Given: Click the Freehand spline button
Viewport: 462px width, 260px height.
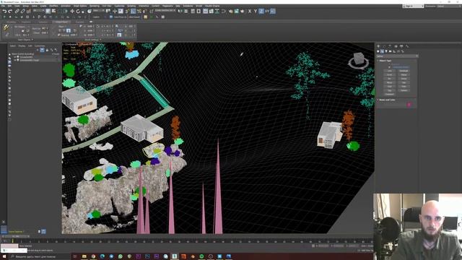Looking at the screenshot, I should [x=390, y=95].
